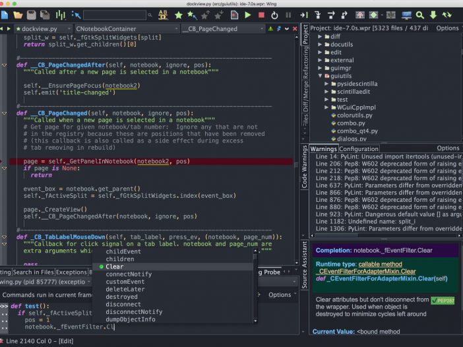Click the Save All disks icon
The width and height of the screenshot is (463, 347).
pyautogui.click(x=45, y=15)
